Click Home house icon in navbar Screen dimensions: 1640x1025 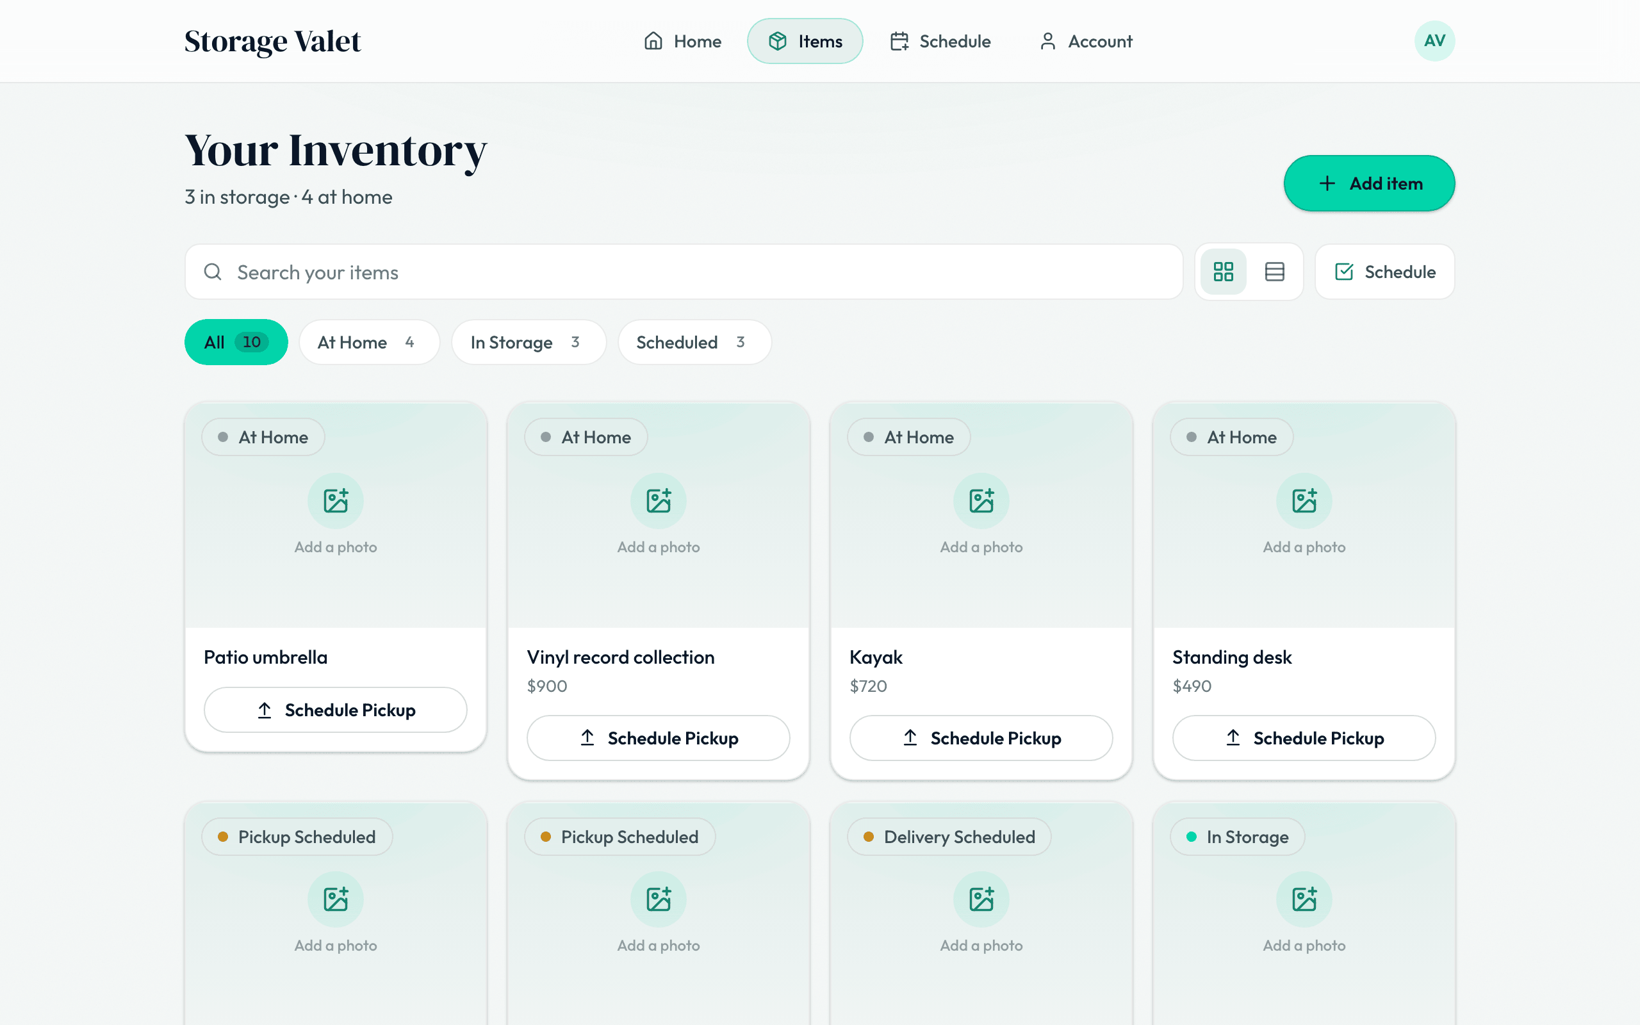click(x=653, y=42)
